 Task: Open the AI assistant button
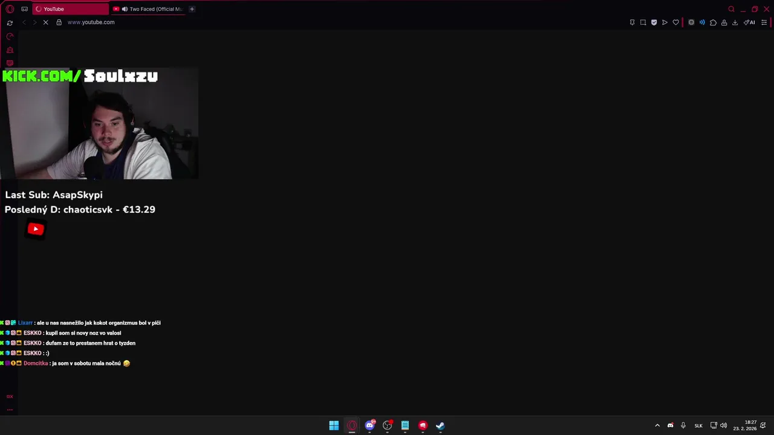(749, 22)
